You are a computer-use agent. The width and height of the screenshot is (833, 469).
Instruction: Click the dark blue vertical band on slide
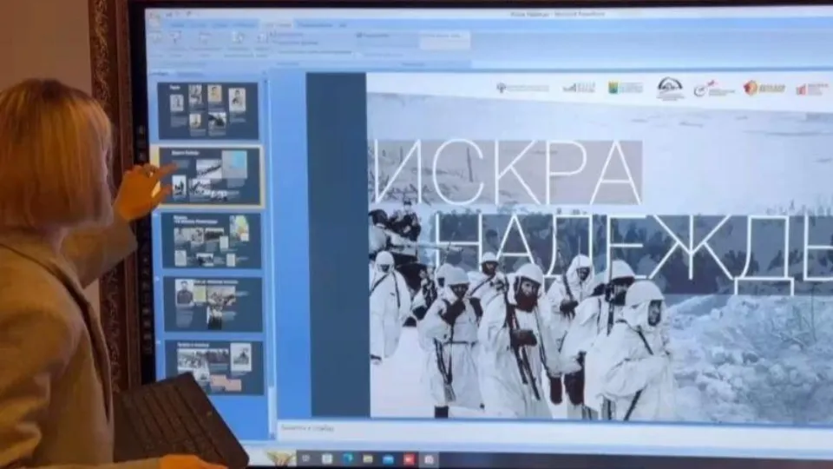point(338,243)
